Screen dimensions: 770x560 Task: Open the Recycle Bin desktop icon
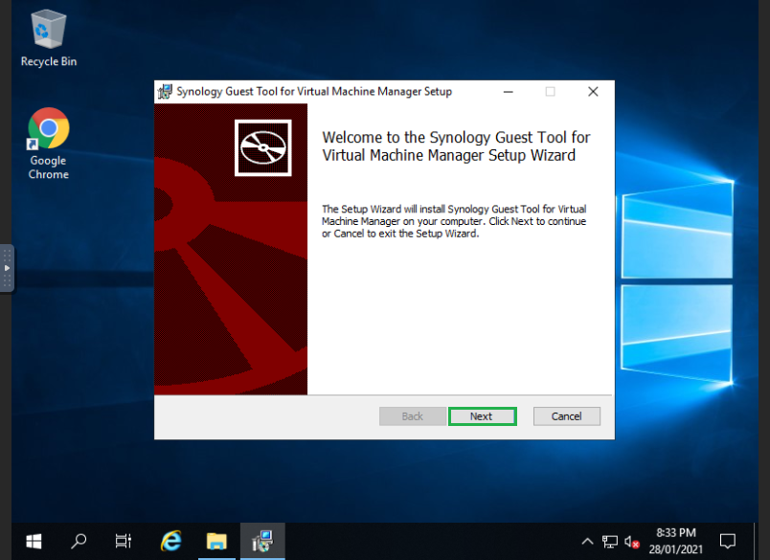coord(49,38)
